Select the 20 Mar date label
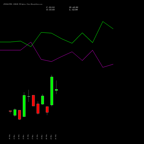The height and width of the screenshot is (144, 144). tap(46, 137)
